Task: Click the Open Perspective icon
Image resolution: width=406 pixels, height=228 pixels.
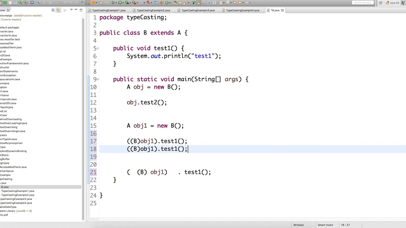Action: tap(381, 3)
